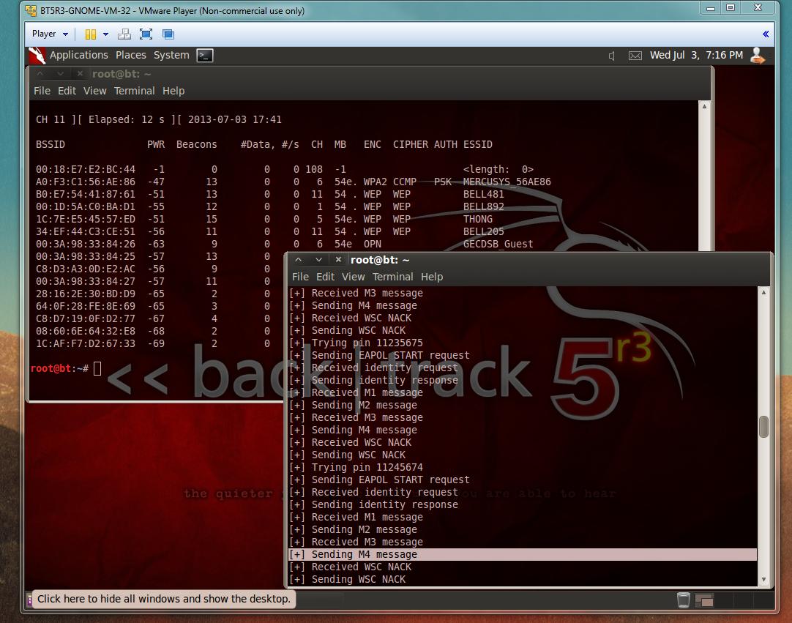Click the VMware Player title bar icon
792x623 pixels.
(x=31, y=10)
